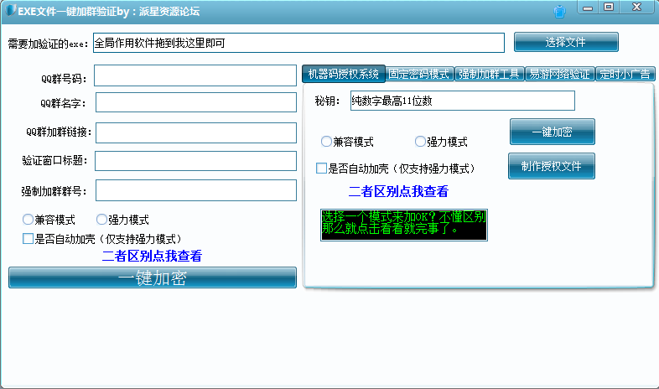The image size is (659, 389).
Task: Open left panel 二者区别点我查看 link
Action: click(x=152, y=256)
